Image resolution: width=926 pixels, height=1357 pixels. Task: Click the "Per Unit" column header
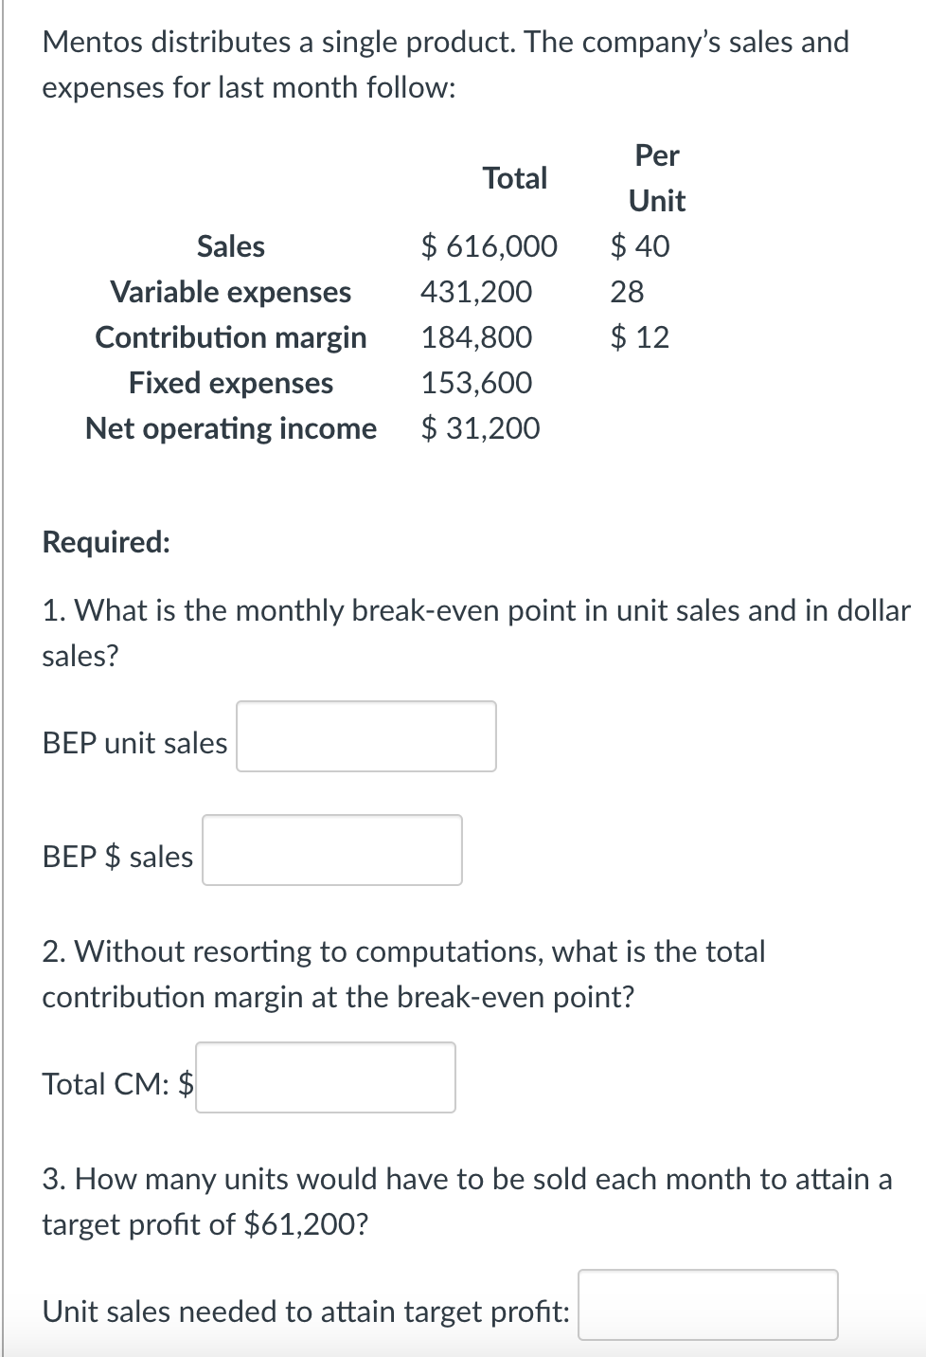[656, 178]
